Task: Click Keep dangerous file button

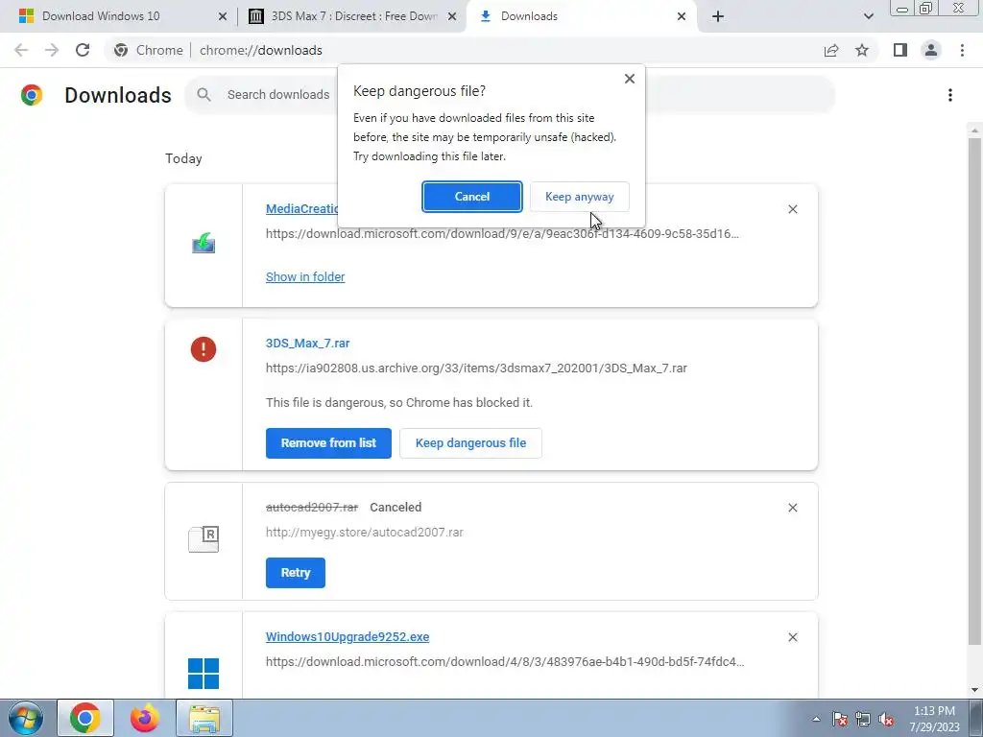Action: (x=470, y=443)
